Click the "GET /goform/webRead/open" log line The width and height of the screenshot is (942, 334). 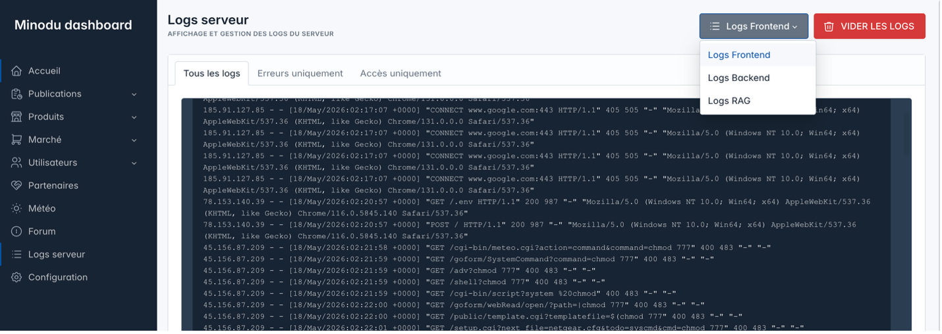point(454,305)
